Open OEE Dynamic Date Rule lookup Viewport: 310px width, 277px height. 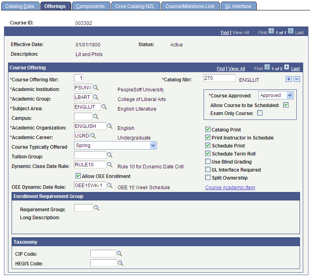[110, 186]
